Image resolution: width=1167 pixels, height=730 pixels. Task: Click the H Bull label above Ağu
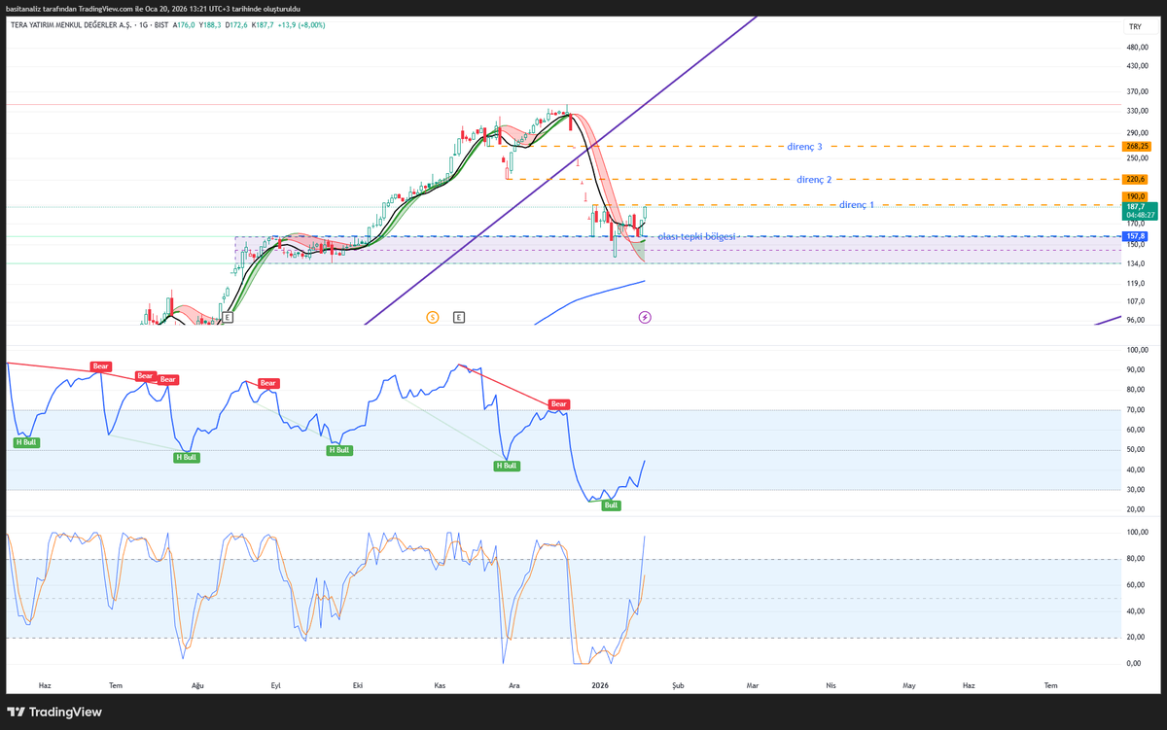click(x=186, y=457)
